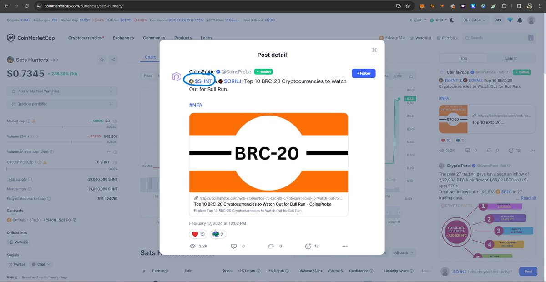
Task: Expand the Get listed dropdown
Action: 475,20
